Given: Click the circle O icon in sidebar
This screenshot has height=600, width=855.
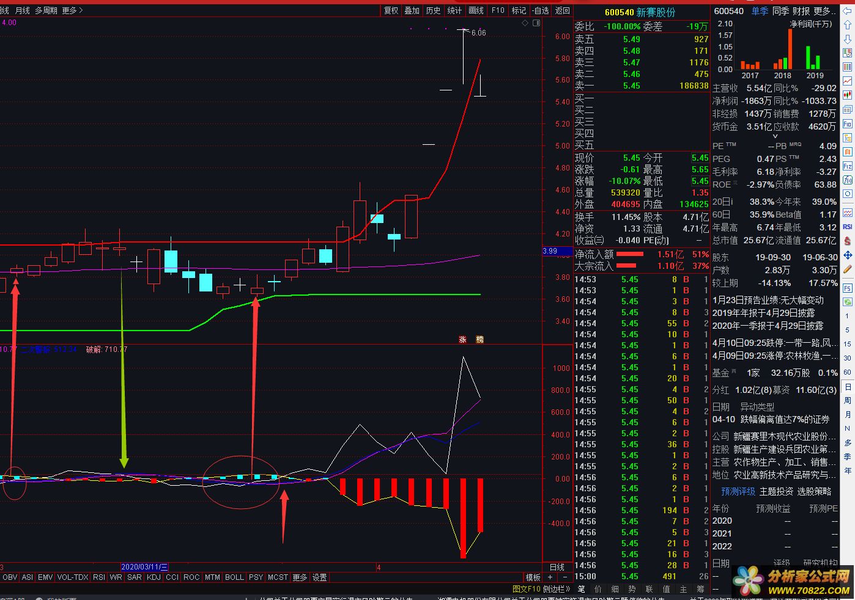Looking at the screenshot, I should (848, 194).
